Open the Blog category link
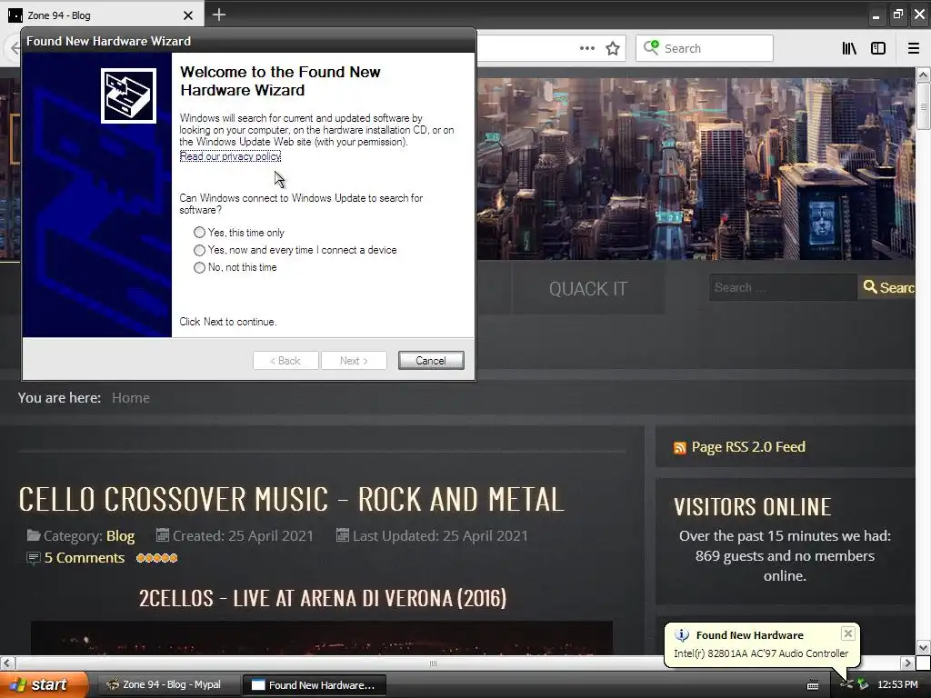 121,536
